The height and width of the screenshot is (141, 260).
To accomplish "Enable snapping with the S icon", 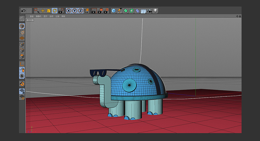I will (x=22, y=76).
